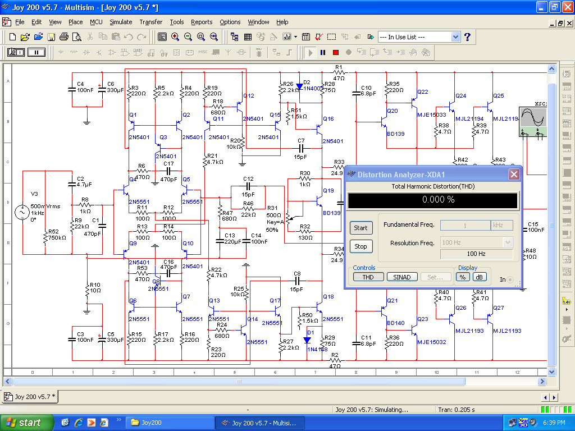Open the Simulate menu

coord(121,22)
